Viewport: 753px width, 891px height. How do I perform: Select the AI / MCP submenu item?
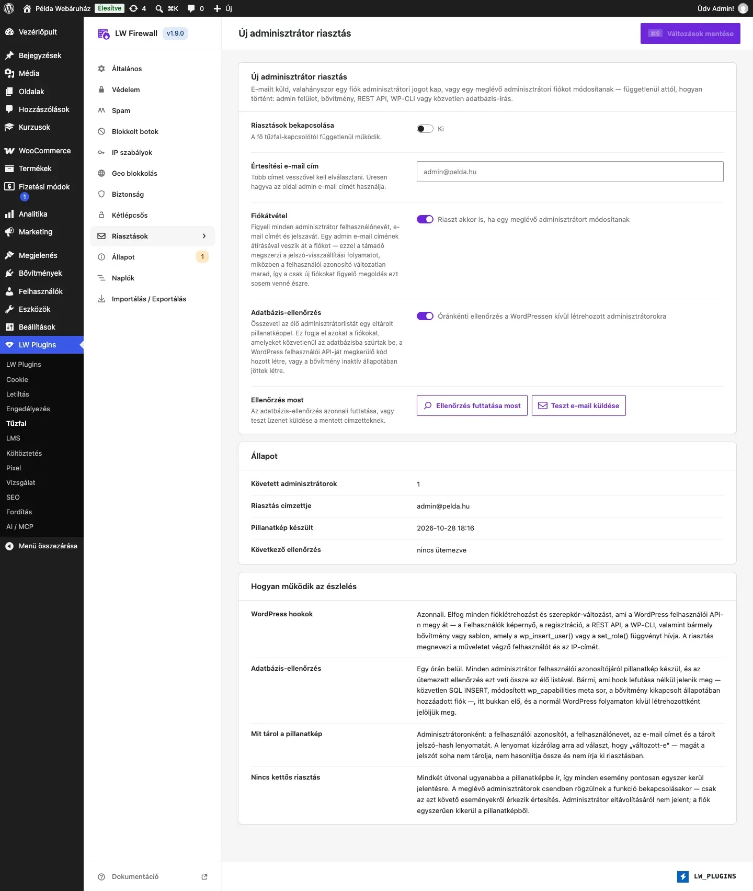[x=20, y=527]
